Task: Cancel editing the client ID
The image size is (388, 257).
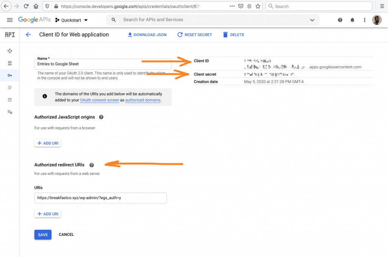Action: [x=66, y=235]
